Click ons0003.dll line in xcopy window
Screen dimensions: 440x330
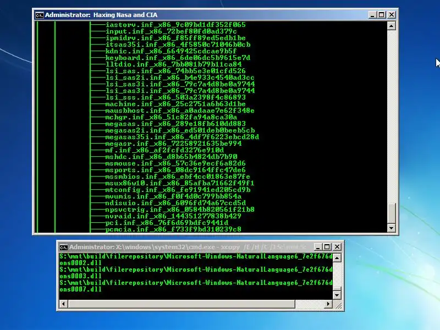[80, 276]
